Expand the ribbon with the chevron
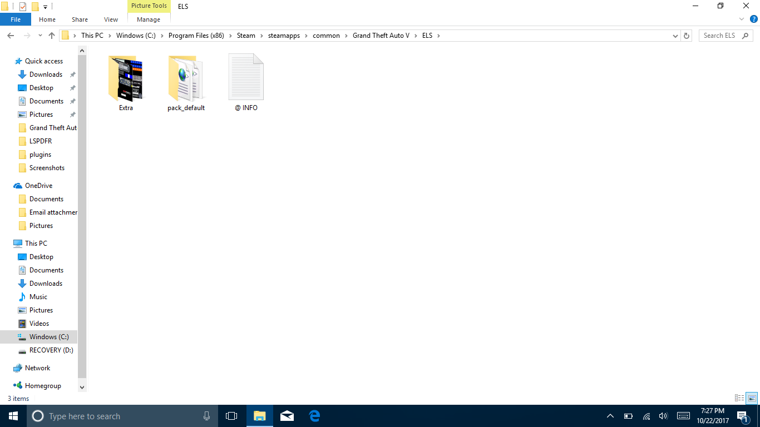Image resolution: width=760 pixels, height=427 pixels. [x=742, y=19]
